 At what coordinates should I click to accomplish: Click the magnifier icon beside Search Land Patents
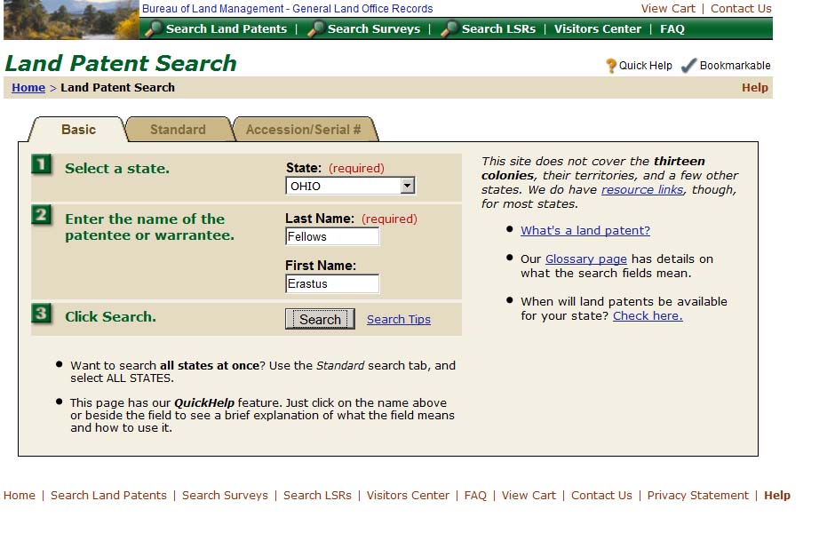point(153,29)
